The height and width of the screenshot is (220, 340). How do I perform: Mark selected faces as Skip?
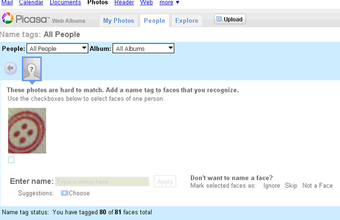(x=291, y=185)
